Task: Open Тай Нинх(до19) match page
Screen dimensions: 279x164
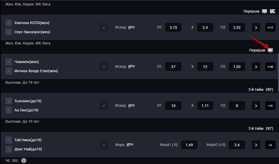Action: pos(28,140)
